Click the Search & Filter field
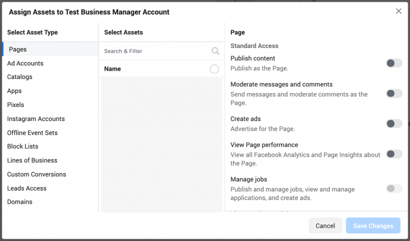The image size is (410, 241). pos(162,51)
